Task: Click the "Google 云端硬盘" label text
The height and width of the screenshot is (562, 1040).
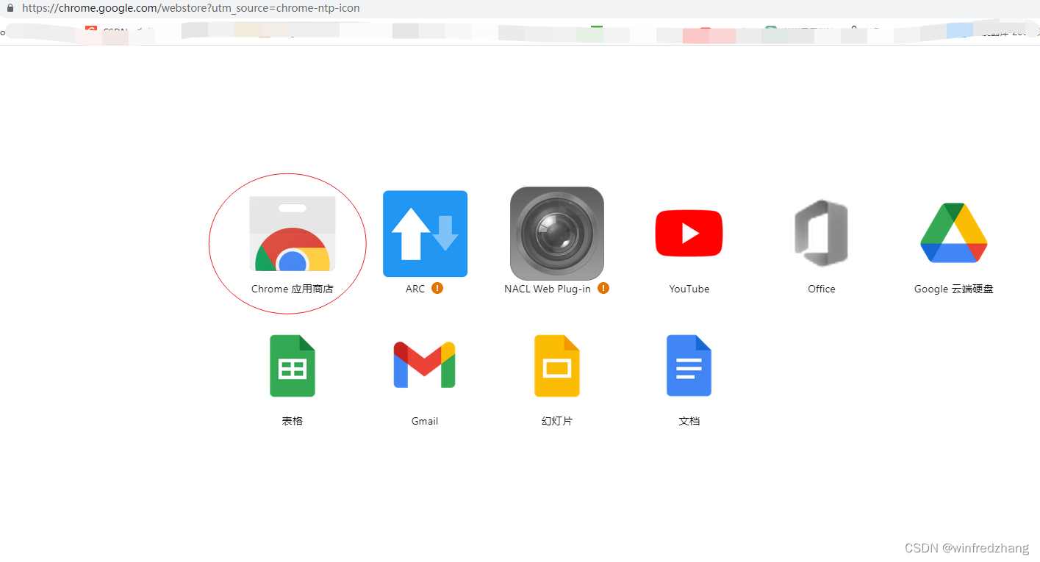Action: tap(954, 289)
